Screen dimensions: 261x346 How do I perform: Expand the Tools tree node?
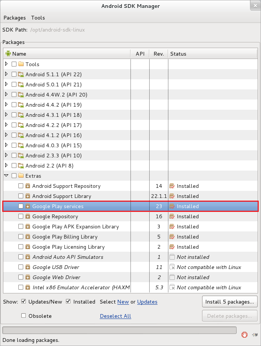pos(6,64)
